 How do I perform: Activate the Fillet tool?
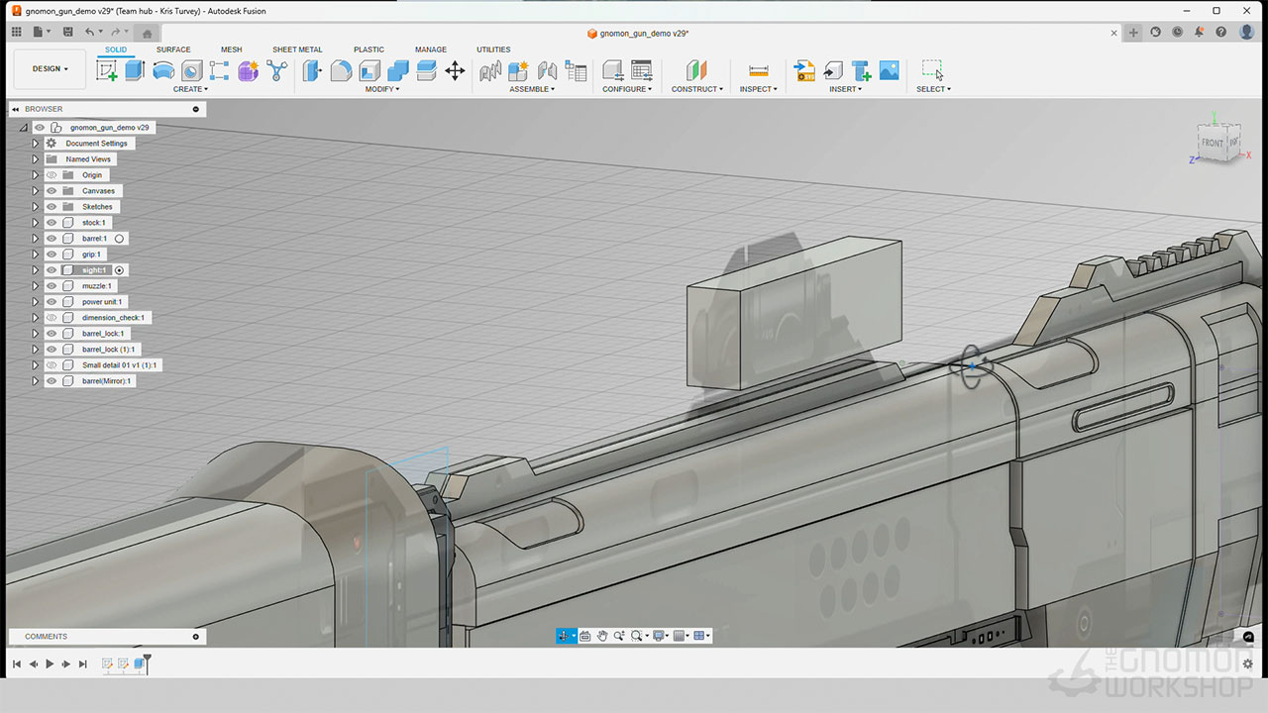pyautogui.click(x=341, y=70)
